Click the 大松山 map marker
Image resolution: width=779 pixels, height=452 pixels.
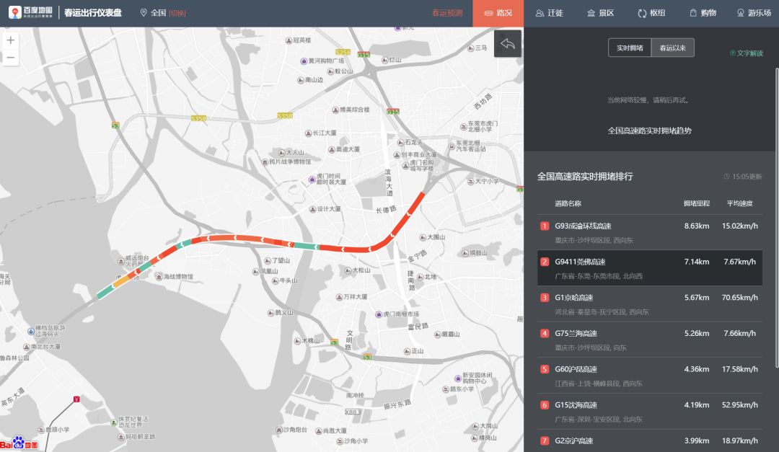click(x=348, y=270)
